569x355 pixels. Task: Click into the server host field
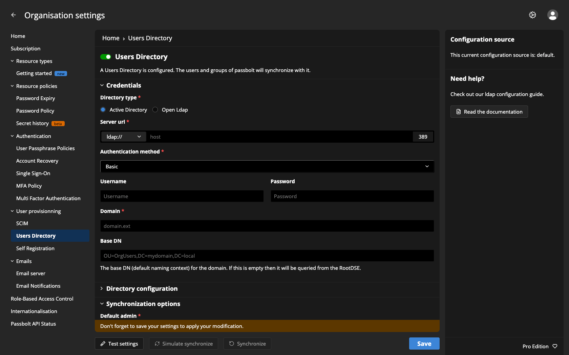(x=280, y=137)
